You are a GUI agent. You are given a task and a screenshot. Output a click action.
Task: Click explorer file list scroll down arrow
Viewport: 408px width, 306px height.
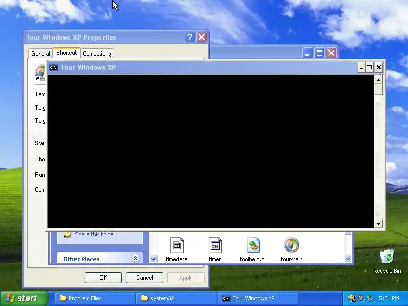(x=348, y=259)
